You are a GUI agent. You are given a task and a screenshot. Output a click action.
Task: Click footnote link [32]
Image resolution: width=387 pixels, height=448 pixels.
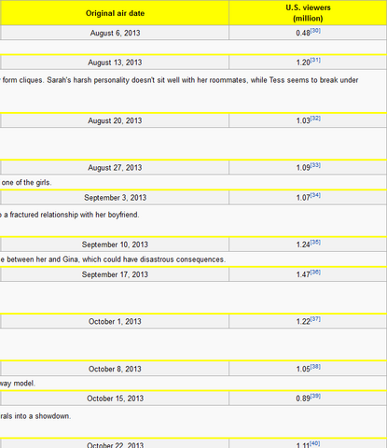(x=315, y=119)
